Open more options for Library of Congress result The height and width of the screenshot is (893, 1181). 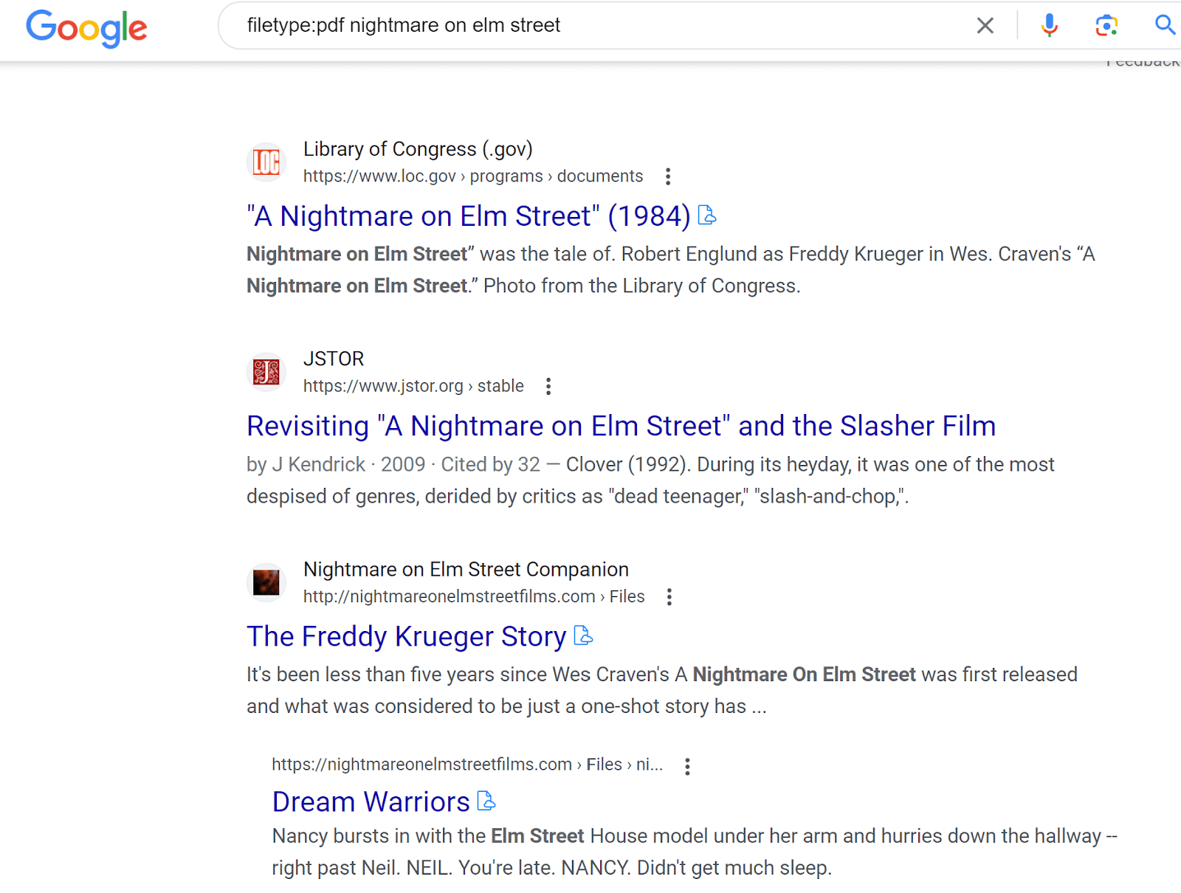point(668,176)
